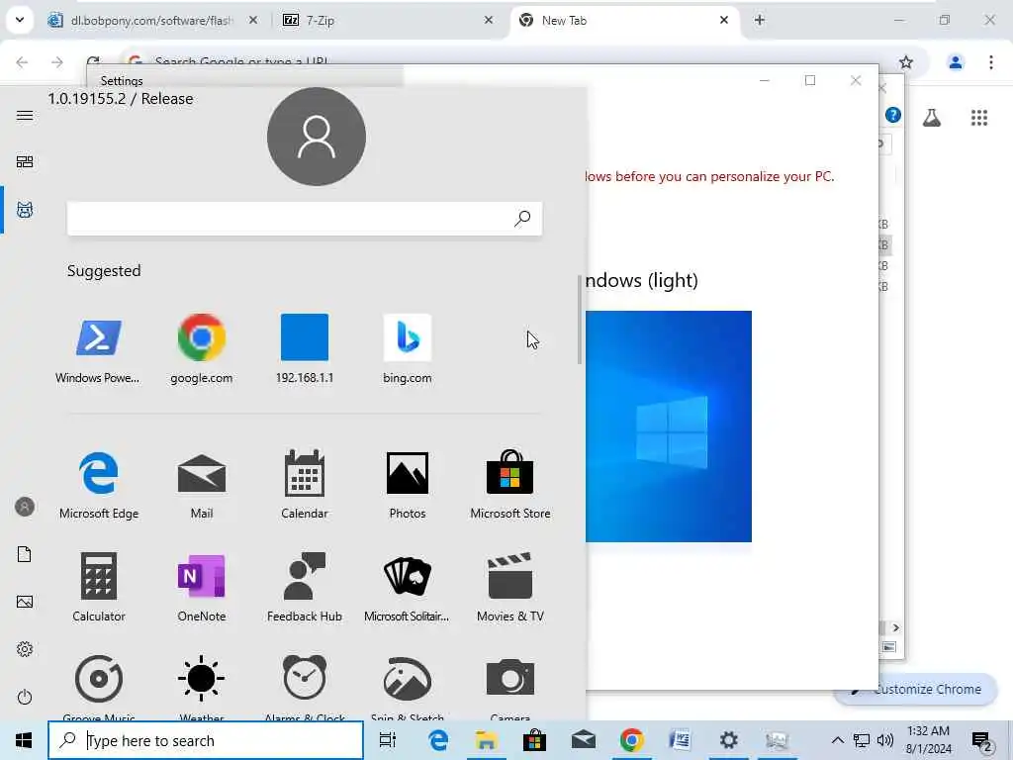Open network icon in system tray
This screenshot has height=760, width=1013.
[862, 740]
